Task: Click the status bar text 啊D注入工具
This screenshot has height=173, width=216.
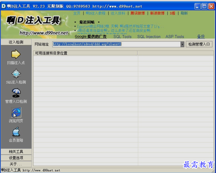Action: [11, 170]
